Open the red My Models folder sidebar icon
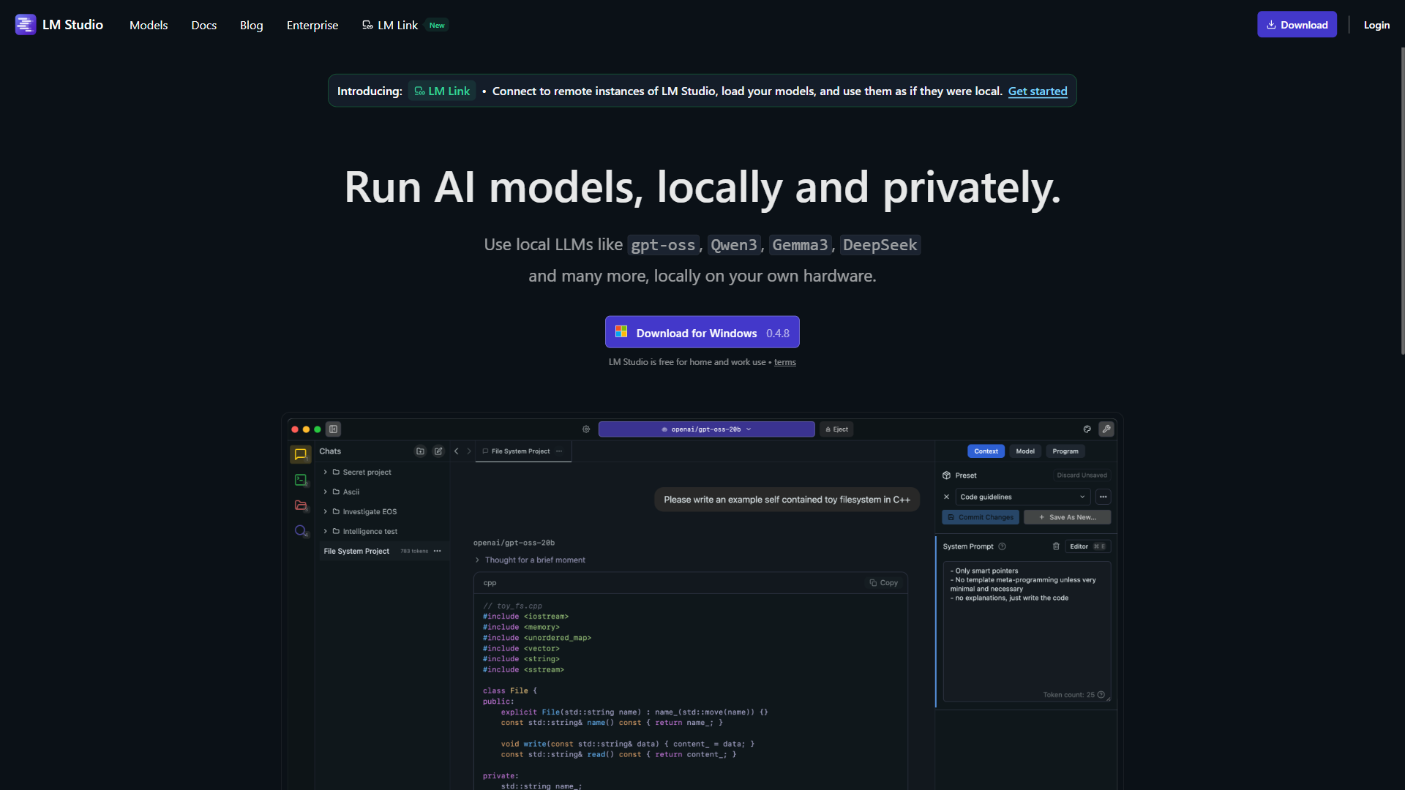 pyautogui.click(x=300, y=505)
